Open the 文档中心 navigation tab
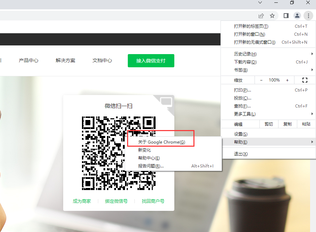 [x=102, y=60]
